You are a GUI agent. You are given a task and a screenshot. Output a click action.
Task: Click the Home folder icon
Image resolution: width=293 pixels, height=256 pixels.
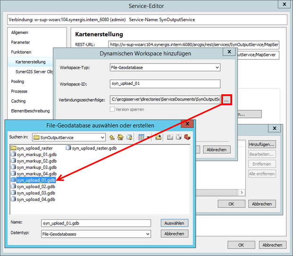120,137
